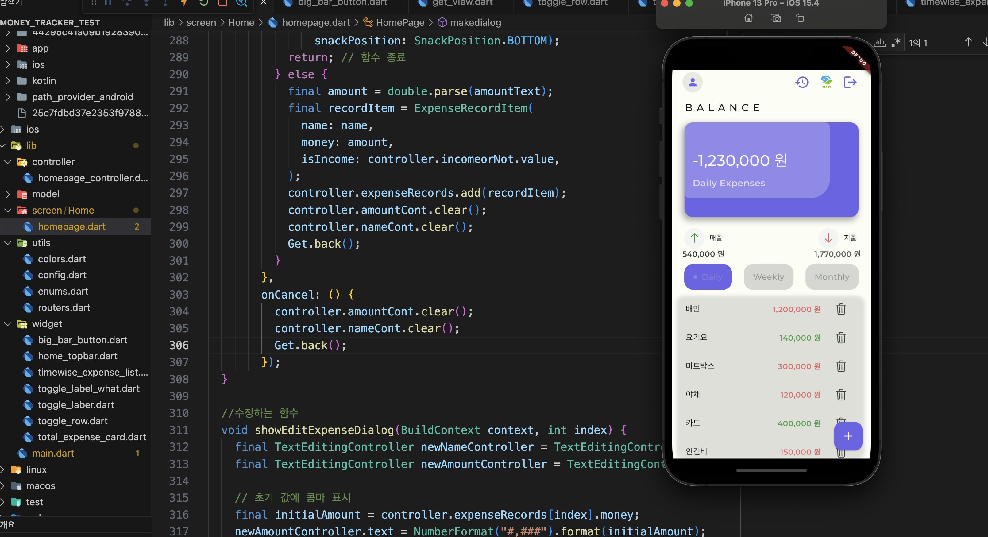The image size is (988, 537).
Task: Open toggle_row.dart file in explorer
Action: [x=72, y=421]
